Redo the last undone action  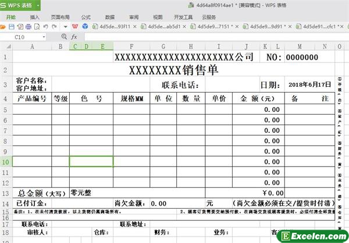click(x=54, y=27)
